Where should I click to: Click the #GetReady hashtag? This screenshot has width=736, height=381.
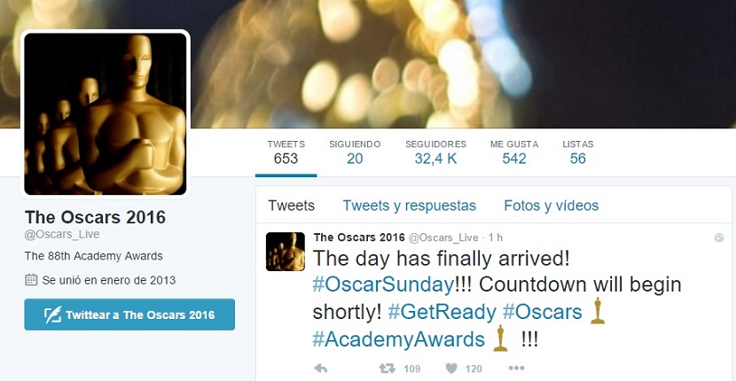pyautogui.click(x=442, y=312)
